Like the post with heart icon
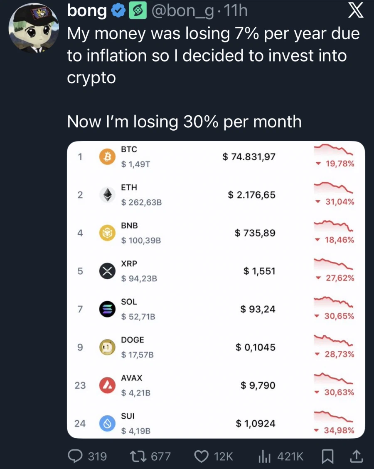374x469 pixels. point(202,457)
